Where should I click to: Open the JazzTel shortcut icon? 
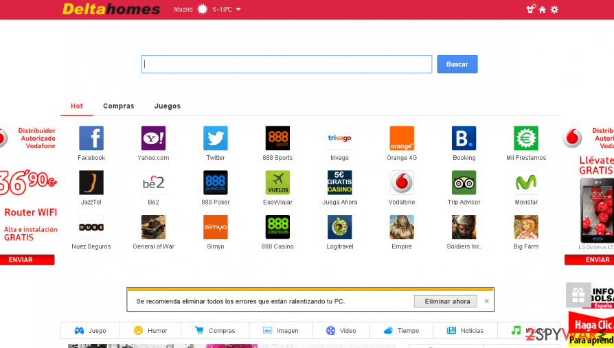pyautogui.click(x=91, y=183)
